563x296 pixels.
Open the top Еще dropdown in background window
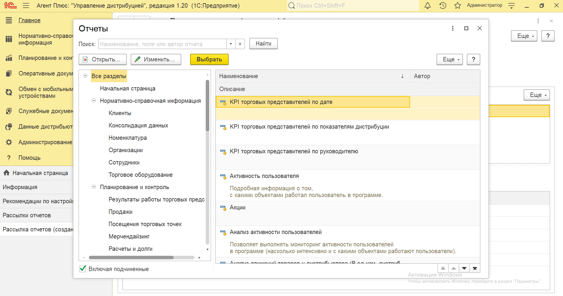coord(524,36)
